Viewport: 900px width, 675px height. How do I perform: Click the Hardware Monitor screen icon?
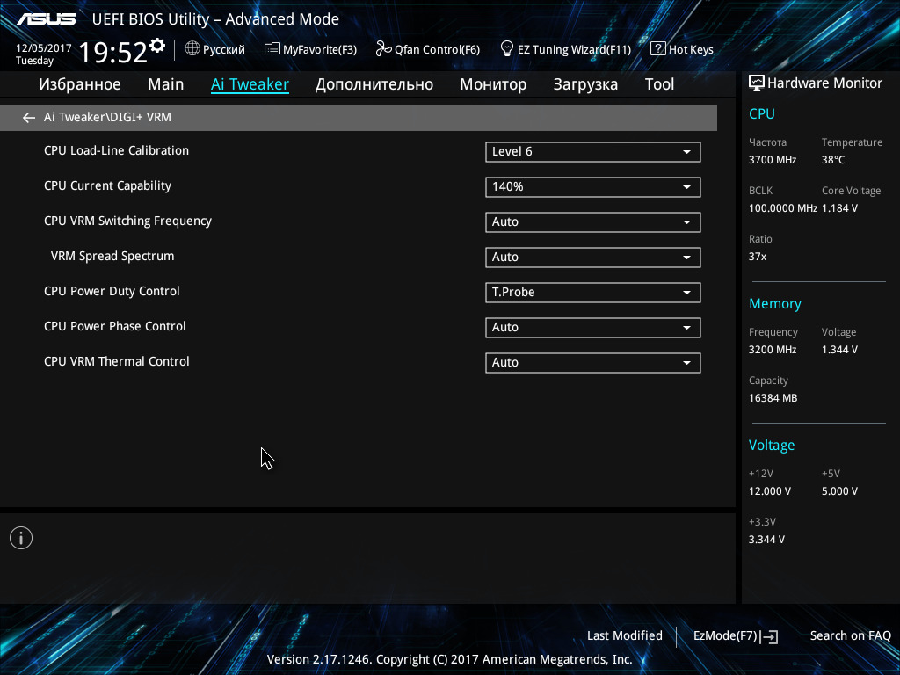click(757, 83)
